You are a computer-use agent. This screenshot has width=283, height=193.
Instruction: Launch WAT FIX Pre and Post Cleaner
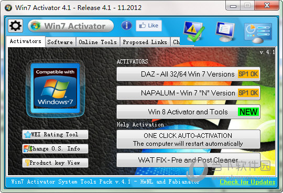pos(188,160)
